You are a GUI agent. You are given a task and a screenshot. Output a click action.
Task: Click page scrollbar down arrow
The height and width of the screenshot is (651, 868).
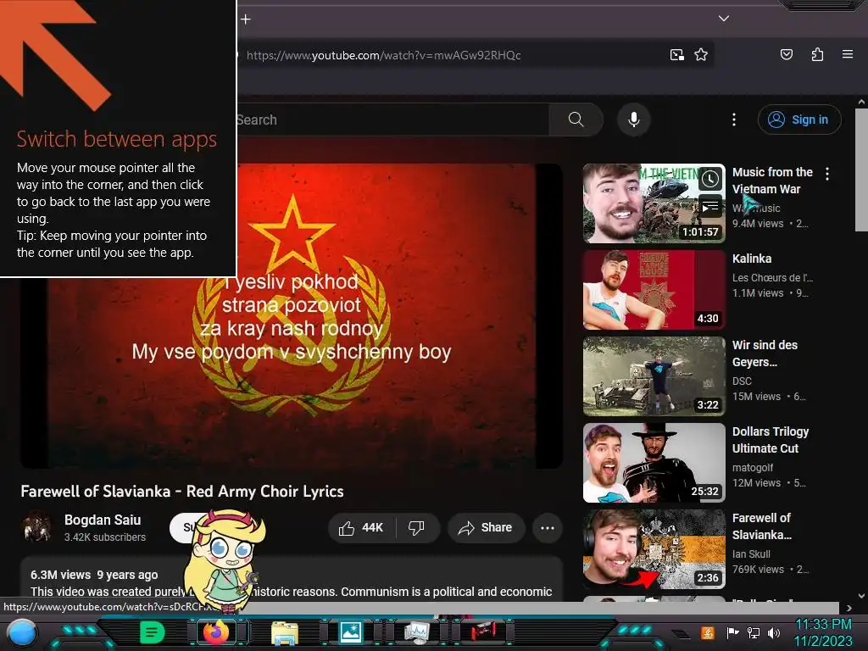coord(861,596)
